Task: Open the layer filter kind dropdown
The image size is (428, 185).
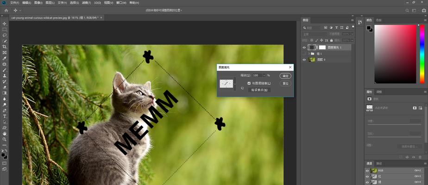Action: pyautogui.click(x=312, y=27)
